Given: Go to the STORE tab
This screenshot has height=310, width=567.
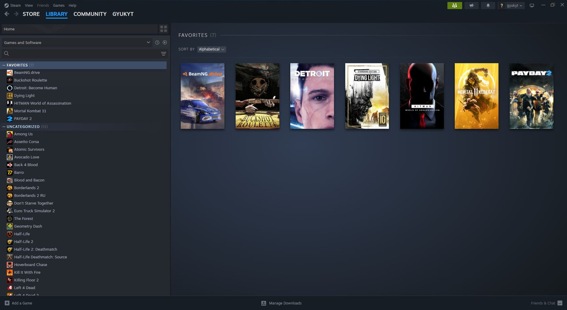Looking at the screenshot, I should (x=31, y=14).
